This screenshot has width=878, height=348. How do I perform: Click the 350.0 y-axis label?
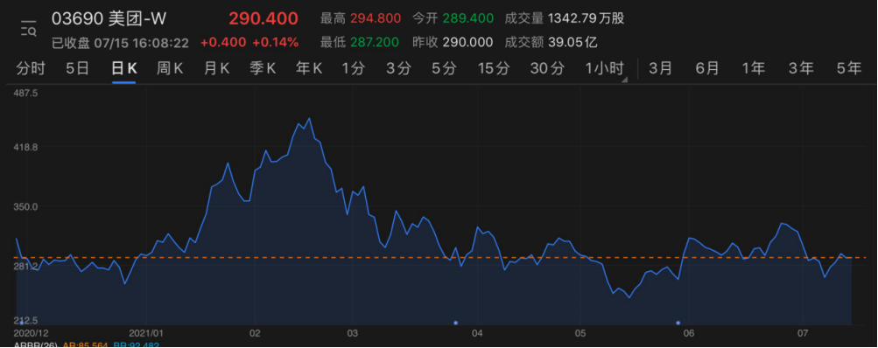click(25, 206)
